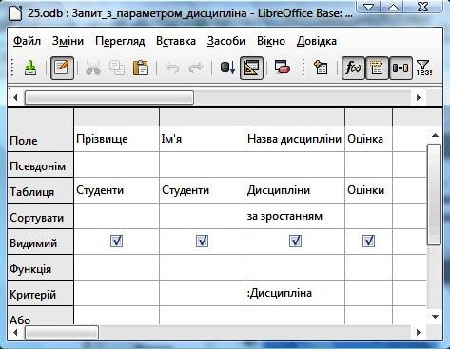This screenshot has height=349, width=450.
Task: Click the document icon in title bar
Action: click(x=15, y=12)
